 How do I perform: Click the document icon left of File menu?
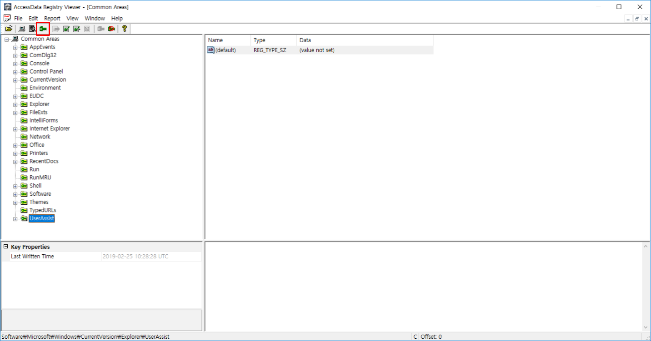coord(7,18)
